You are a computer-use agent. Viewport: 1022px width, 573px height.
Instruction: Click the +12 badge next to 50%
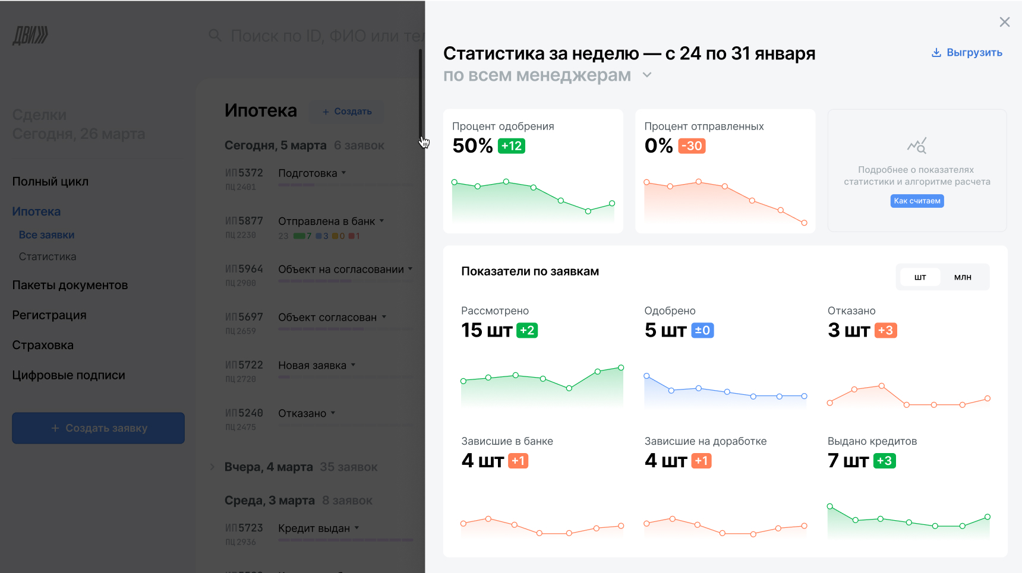[x=512, y=146]
